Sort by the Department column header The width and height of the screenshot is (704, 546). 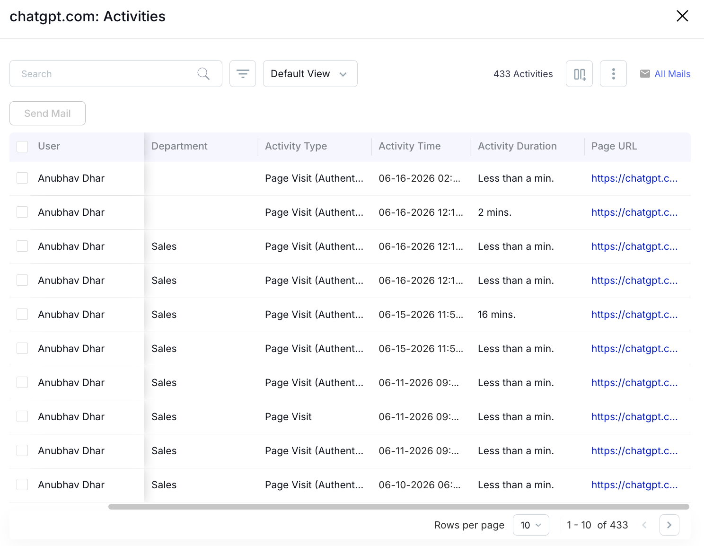[x=179, y=146]
